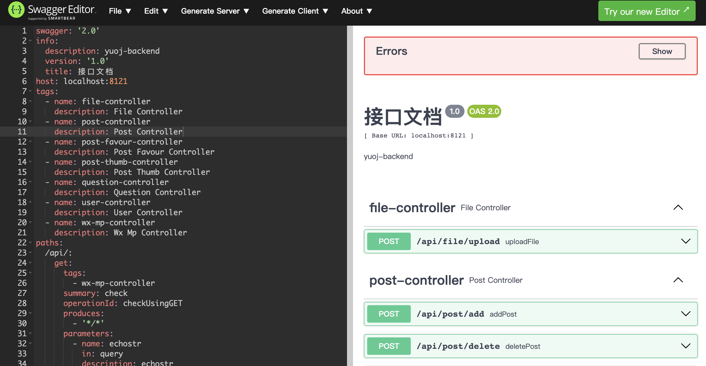Open the About dropdown menu
The image size is (706, 366).
(356, 11)
